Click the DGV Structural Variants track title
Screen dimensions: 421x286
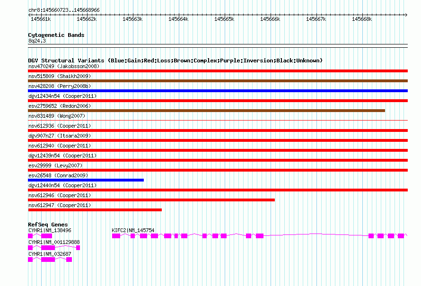click(175, 61)
